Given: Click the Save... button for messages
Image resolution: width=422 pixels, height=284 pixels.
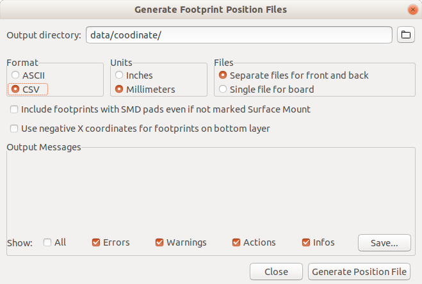Looking at the screenshot, I should coord(384,243).
